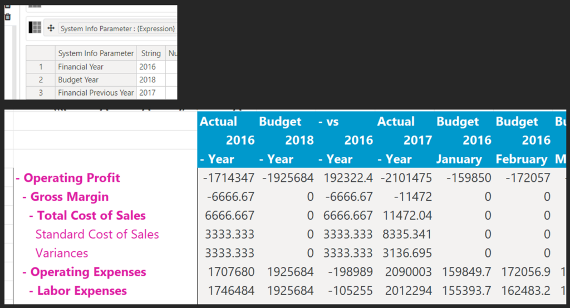Viewport: 570px width, 308px height.
Task: Select the Financial Previous Year row cell
Action: click(x=96, y=93)
